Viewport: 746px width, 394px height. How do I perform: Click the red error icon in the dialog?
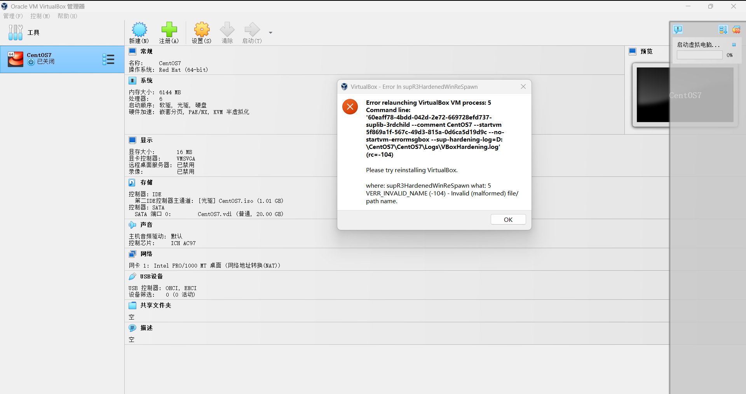click(350, 107)
